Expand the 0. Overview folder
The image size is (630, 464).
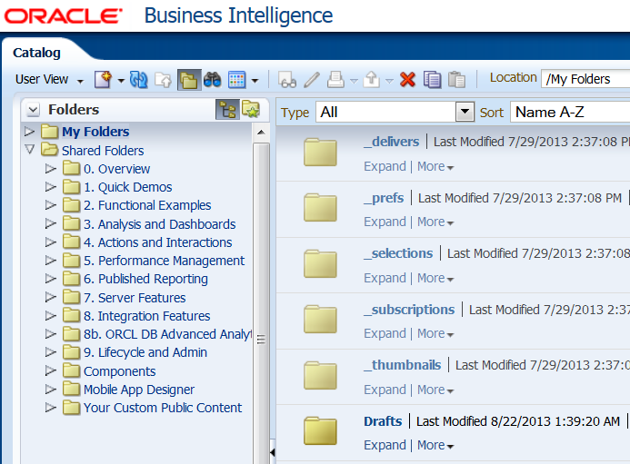51,169
